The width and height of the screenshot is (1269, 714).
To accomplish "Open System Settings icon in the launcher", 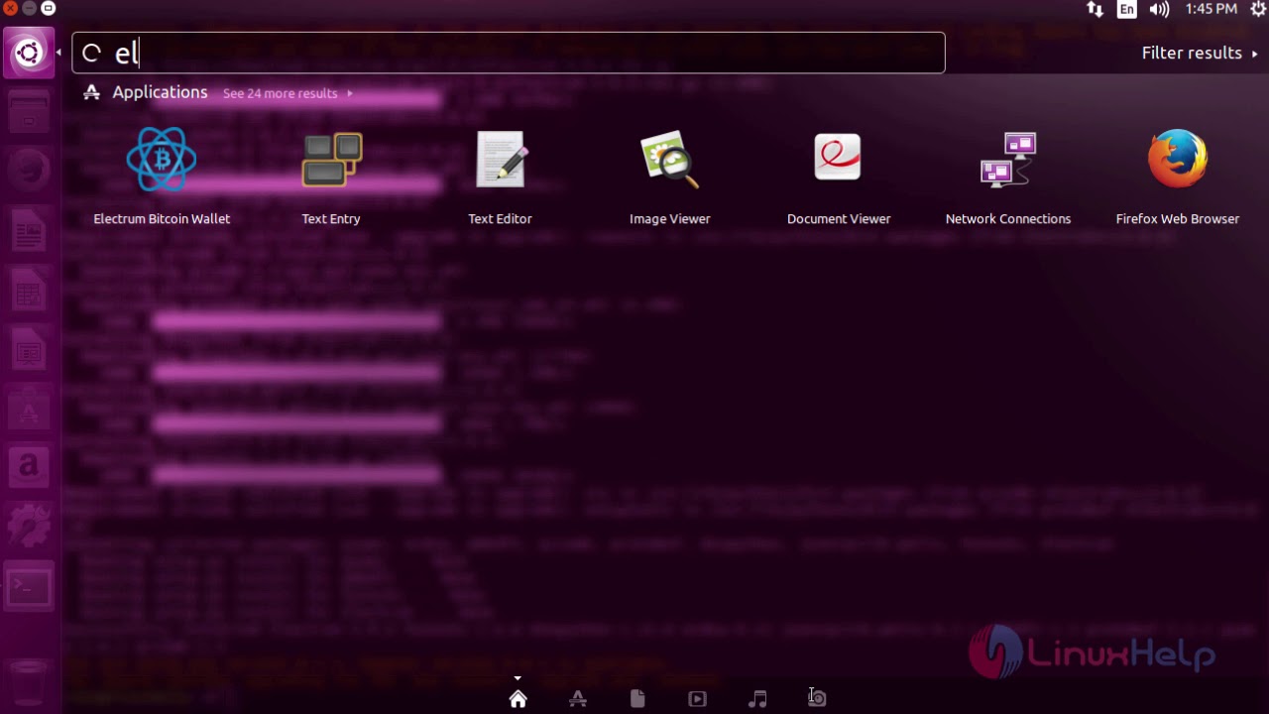I will coord(29,527).
